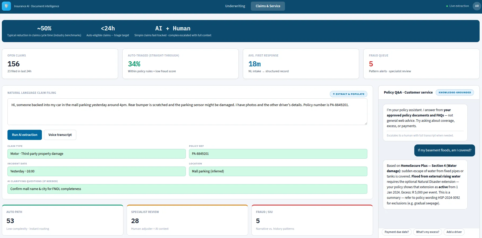Click the basement floods user message bubble
482x238 pixels.
pyautogui.click(x=444, y=150)
